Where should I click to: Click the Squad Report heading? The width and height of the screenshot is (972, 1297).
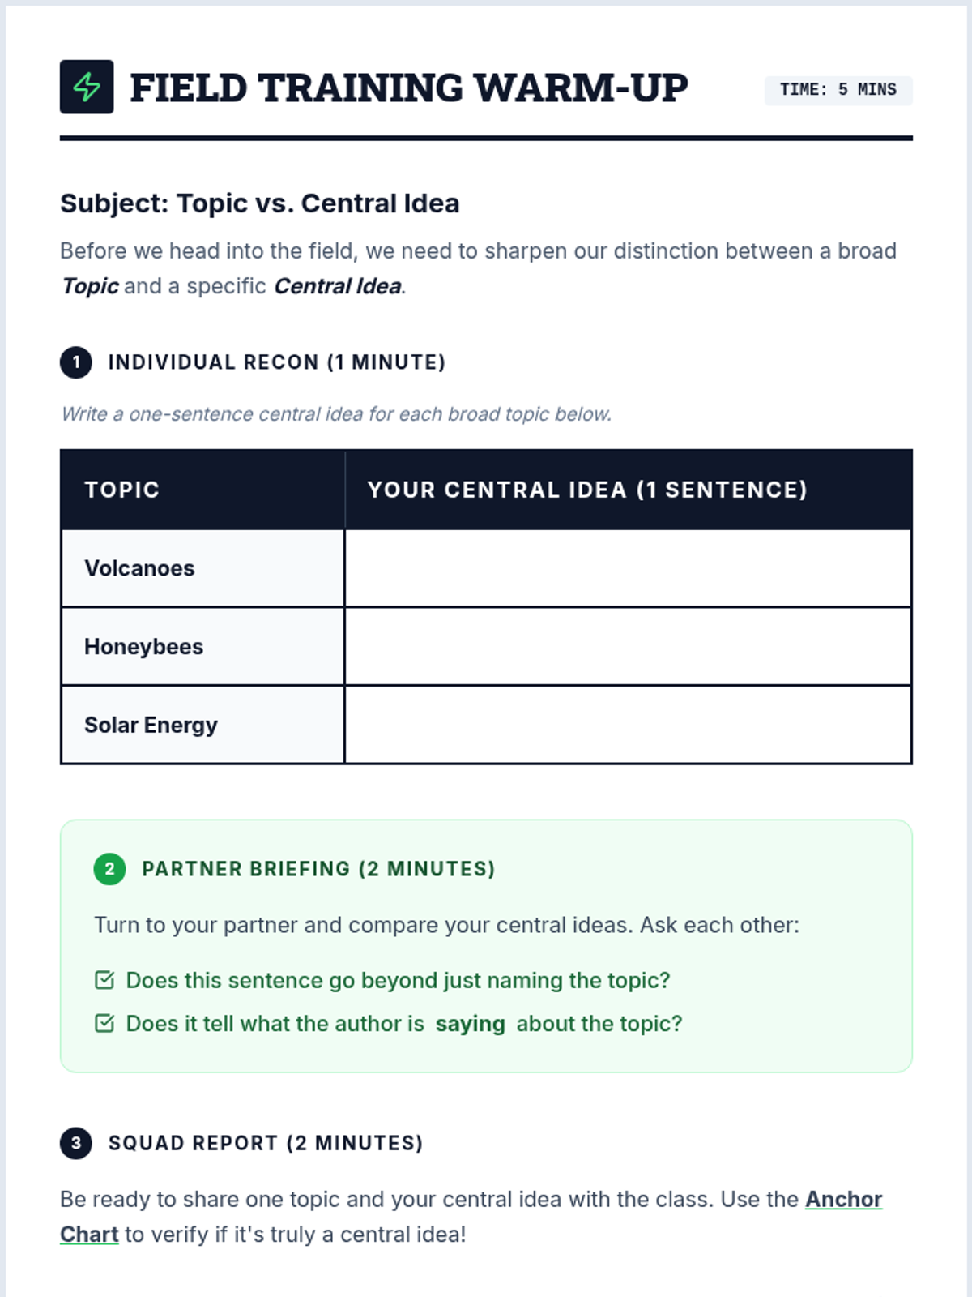pyautogui.click(x=266, y=1143)
